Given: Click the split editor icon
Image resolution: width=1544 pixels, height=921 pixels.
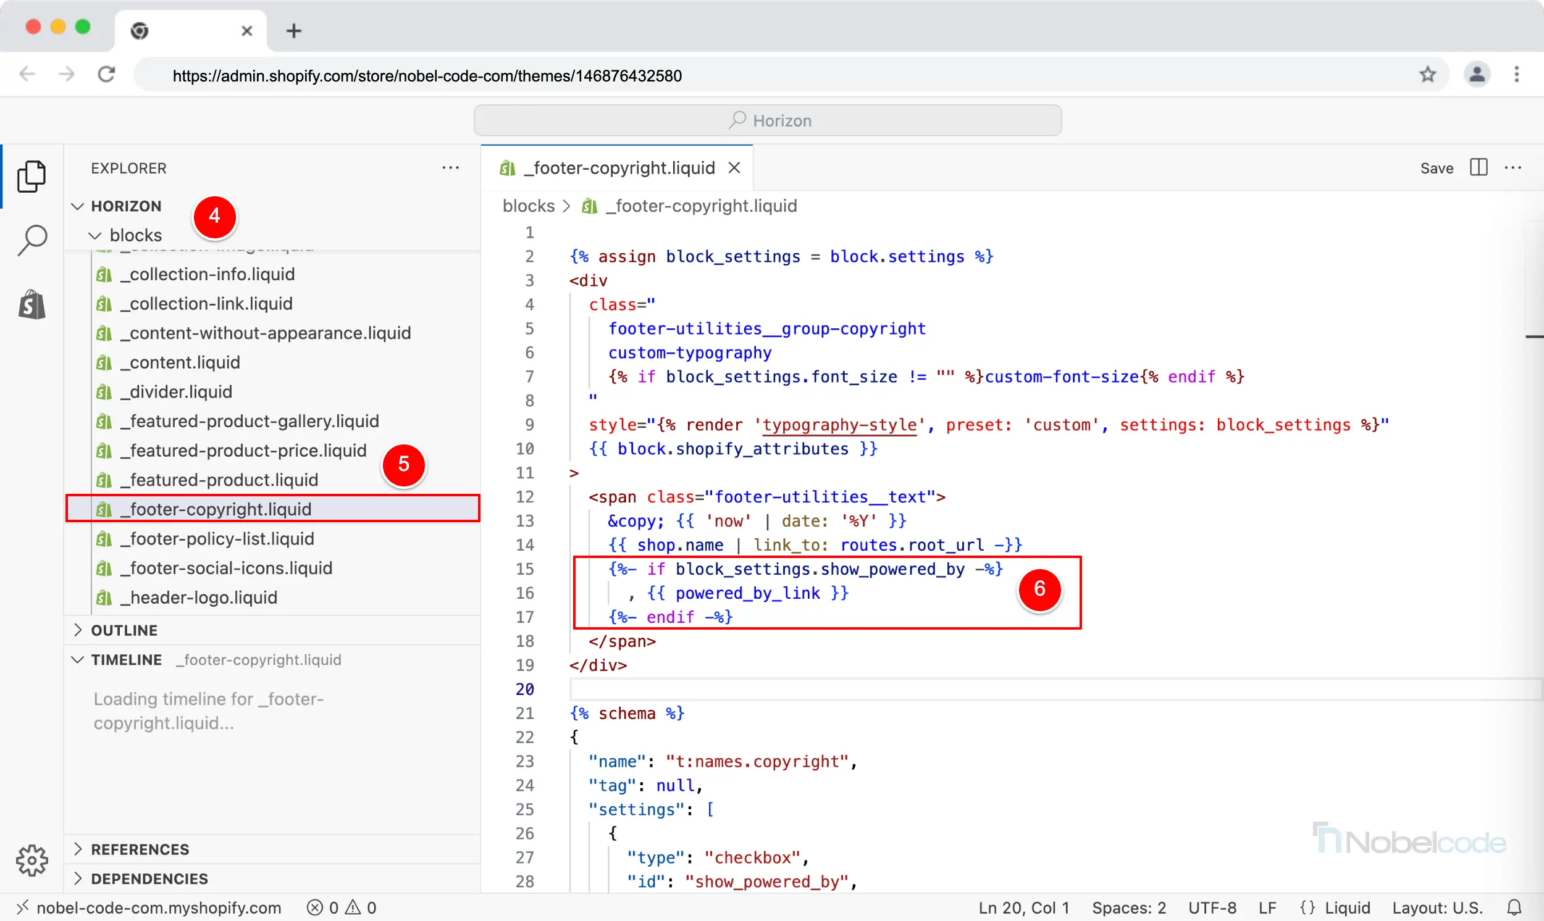Looking at the screenshot, I should (1478, 167).
